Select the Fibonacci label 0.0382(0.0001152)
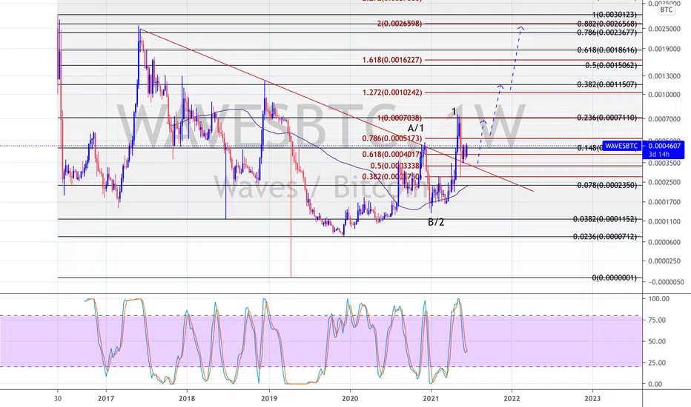Viewport: 691px width, 407px height. (x=605, y=219)
